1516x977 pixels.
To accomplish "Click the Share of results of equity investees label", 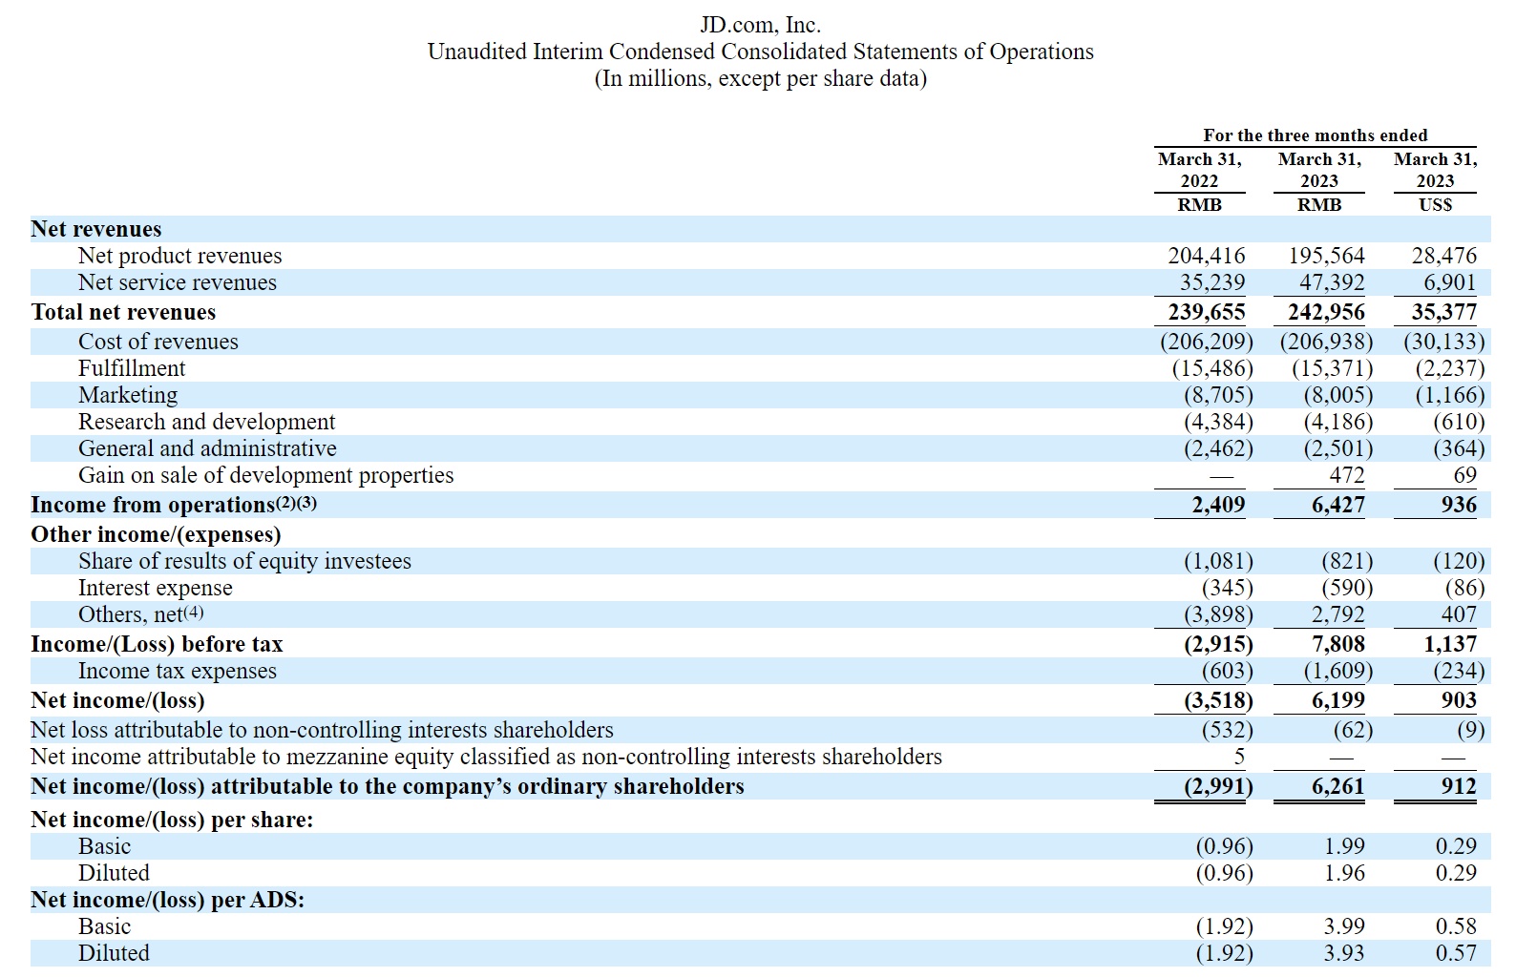I will click(x=244, y=561).
